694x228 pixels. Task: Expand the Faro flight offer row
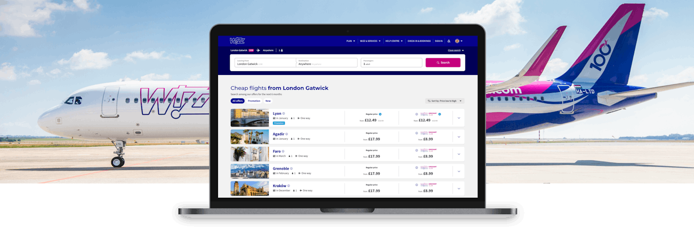tap(458, 154)
